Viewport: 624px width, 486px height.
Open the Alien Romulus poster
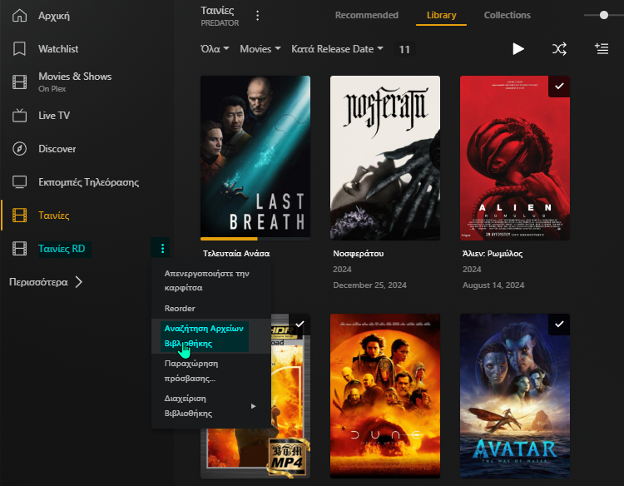[515, 157]
